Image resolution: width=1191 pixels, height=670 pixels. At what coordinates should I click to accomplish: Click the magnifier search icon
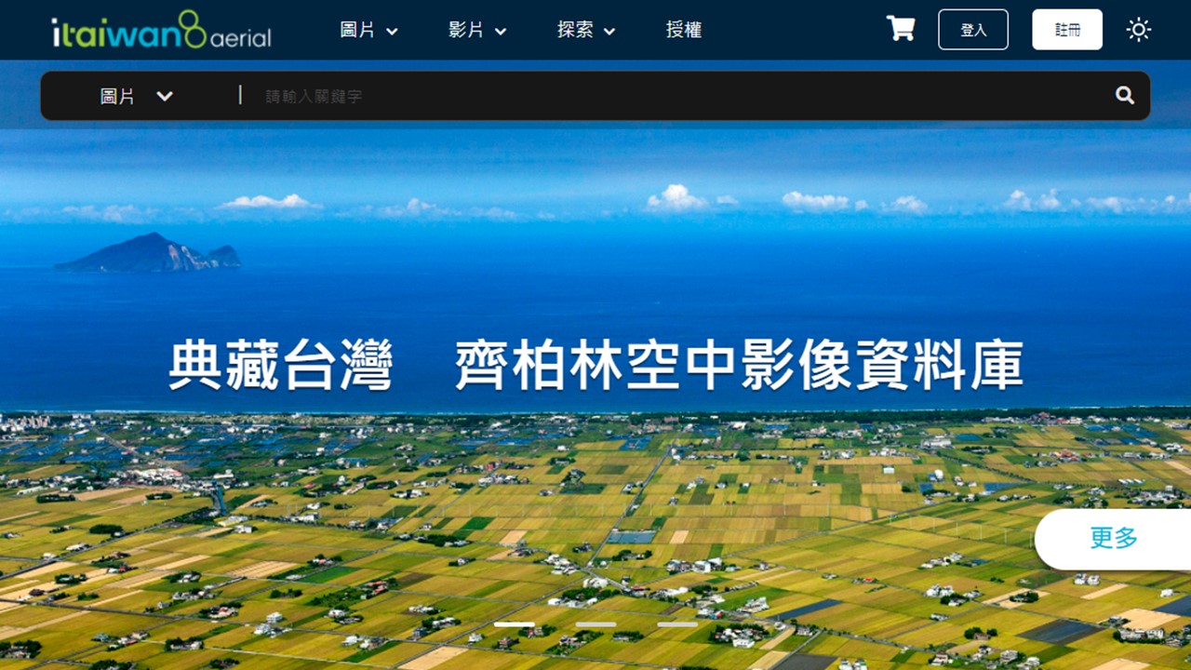pyautogui.click(x=1125, y=95)
